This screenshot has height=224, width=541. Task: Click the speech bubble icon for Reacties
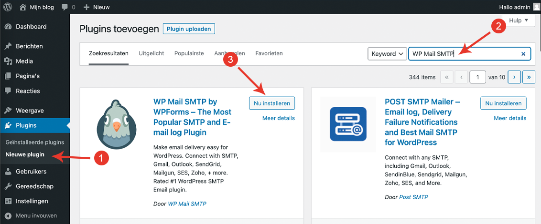click(8, 91)
